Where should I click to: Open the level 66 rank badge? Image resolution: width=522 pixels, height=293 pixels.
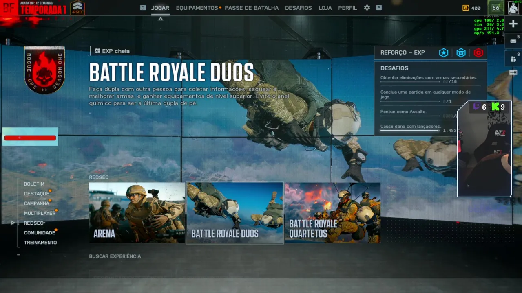[495, 8]
